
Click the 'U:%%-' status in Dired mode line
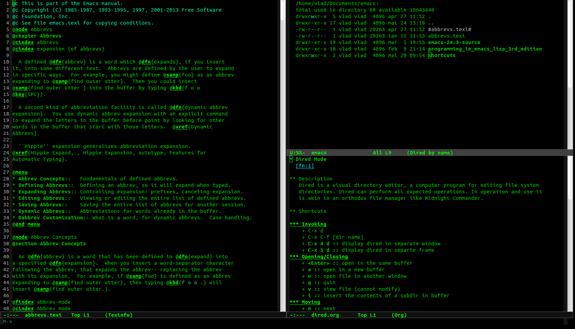(297, 153)
